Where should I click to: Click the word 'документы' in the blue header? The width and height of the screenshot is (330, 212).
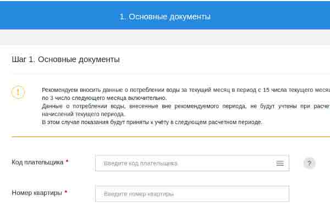pos(190,17)
